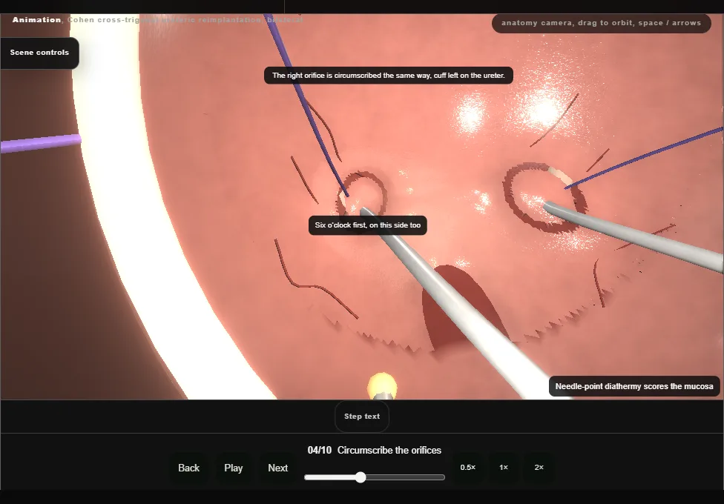Toggle the Step text button
The width and height of the screenshot is (724, 504).
coord(362,417)
